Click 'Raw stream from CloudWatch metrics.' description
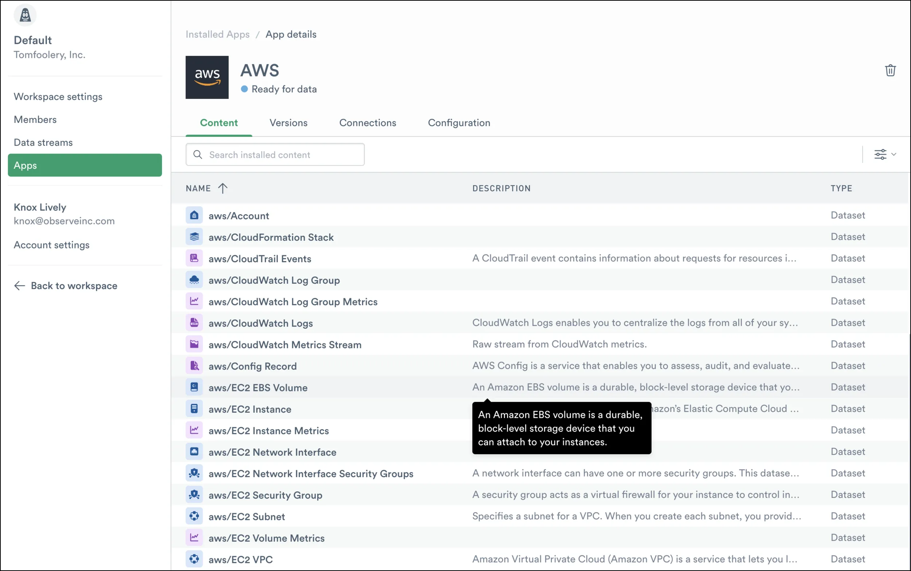The height and width of the screenshot is (571, 911). tap(559, 344)
